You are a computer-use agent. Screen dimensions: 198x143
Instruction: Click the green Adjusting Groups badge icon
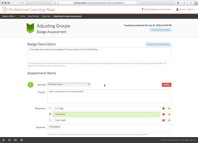(x=30, y=28)
